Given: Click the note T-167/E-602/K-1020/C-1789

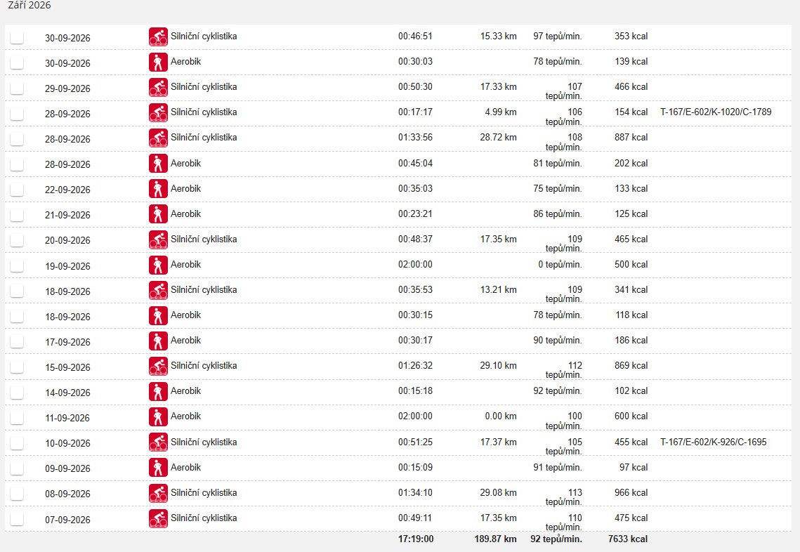Looking at the screenshot, I should [716, 112].
